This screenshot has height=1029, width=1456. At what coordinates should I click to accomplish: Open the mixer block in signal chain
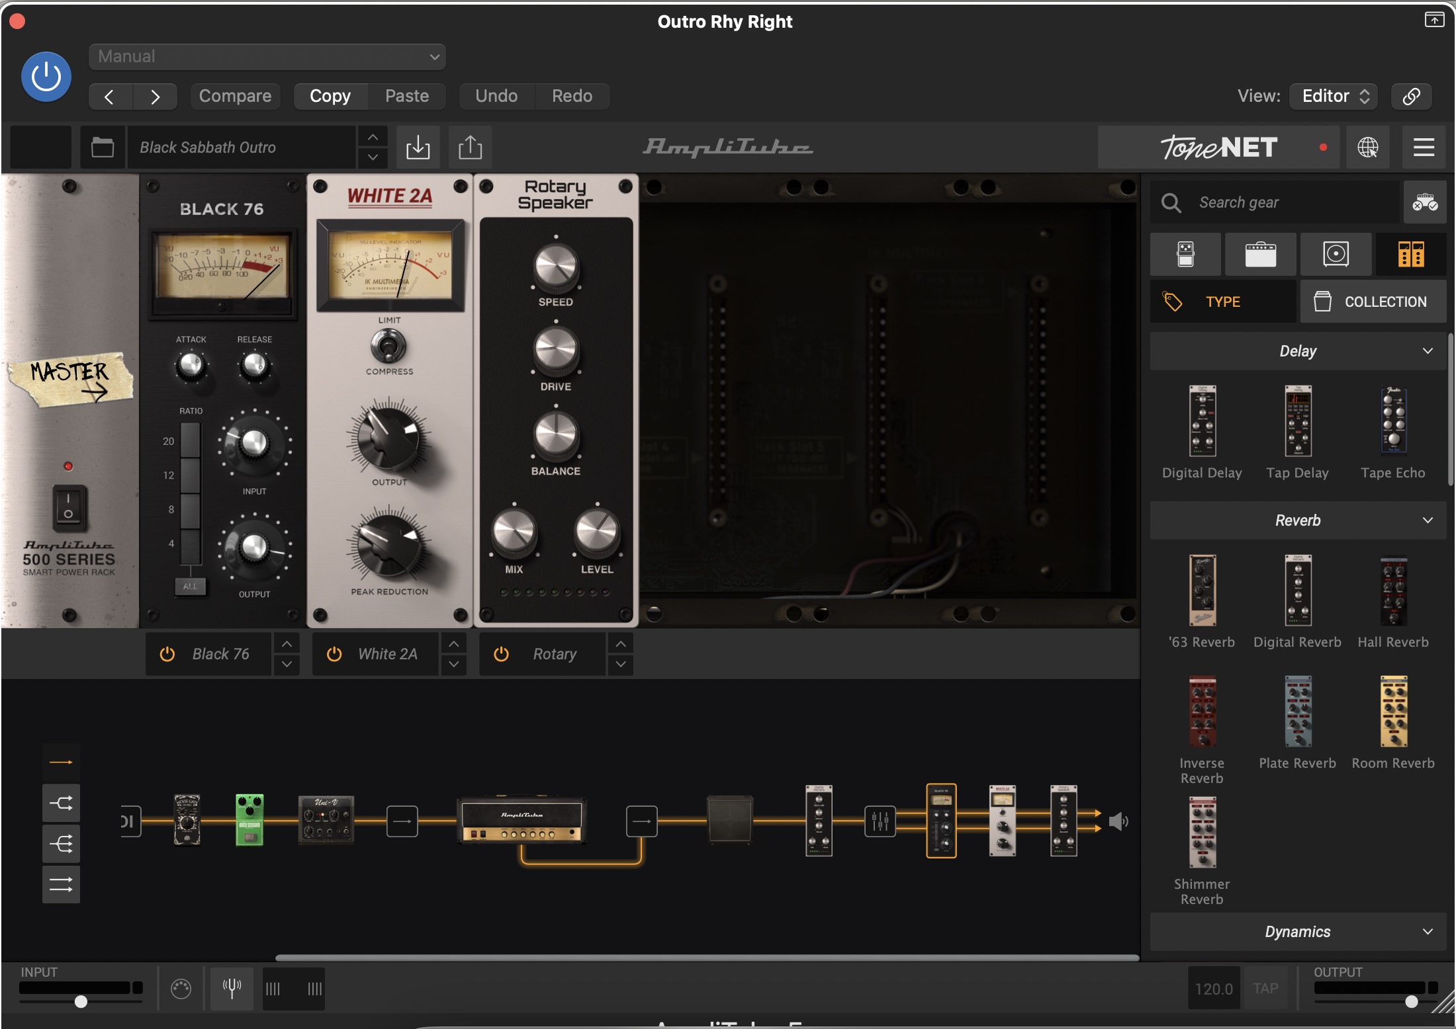880,821
